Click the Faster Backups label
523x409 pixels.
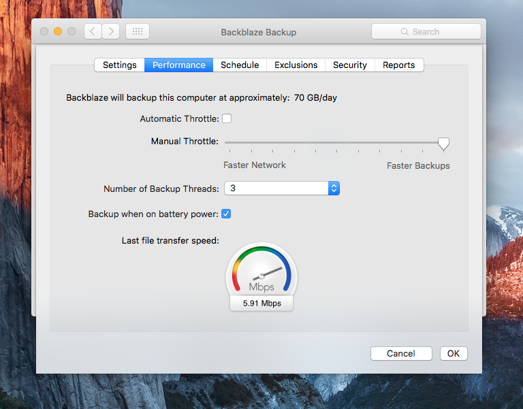tap(418, 165)
